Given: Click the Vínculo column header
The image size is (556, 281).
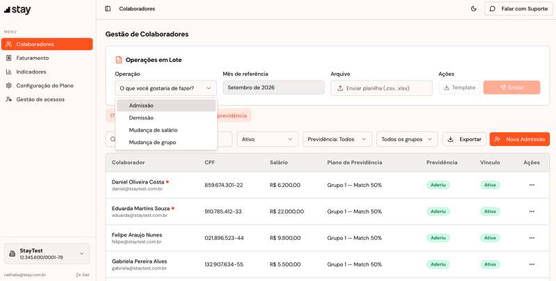Looking at the screenshot, I should coord(490,163).
